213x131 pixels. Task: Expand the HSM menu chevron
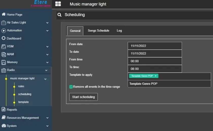(x=47, y=47)
